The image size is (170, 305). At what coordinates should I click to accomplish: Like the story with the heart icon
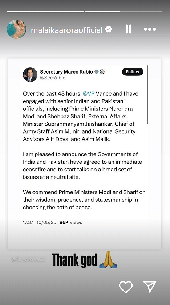[x=126, y=287]
